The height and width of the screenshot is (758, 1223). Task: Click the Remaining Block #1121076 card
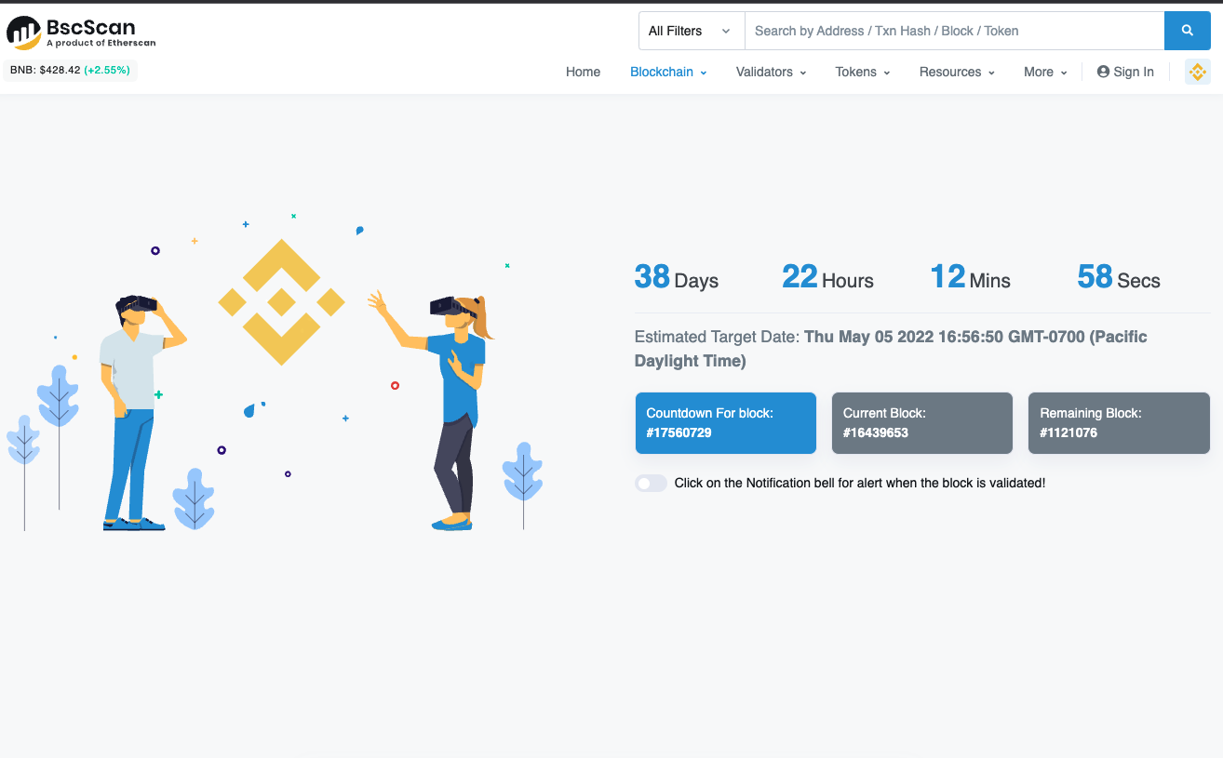pyautogui.click(x=1119, y=423)
